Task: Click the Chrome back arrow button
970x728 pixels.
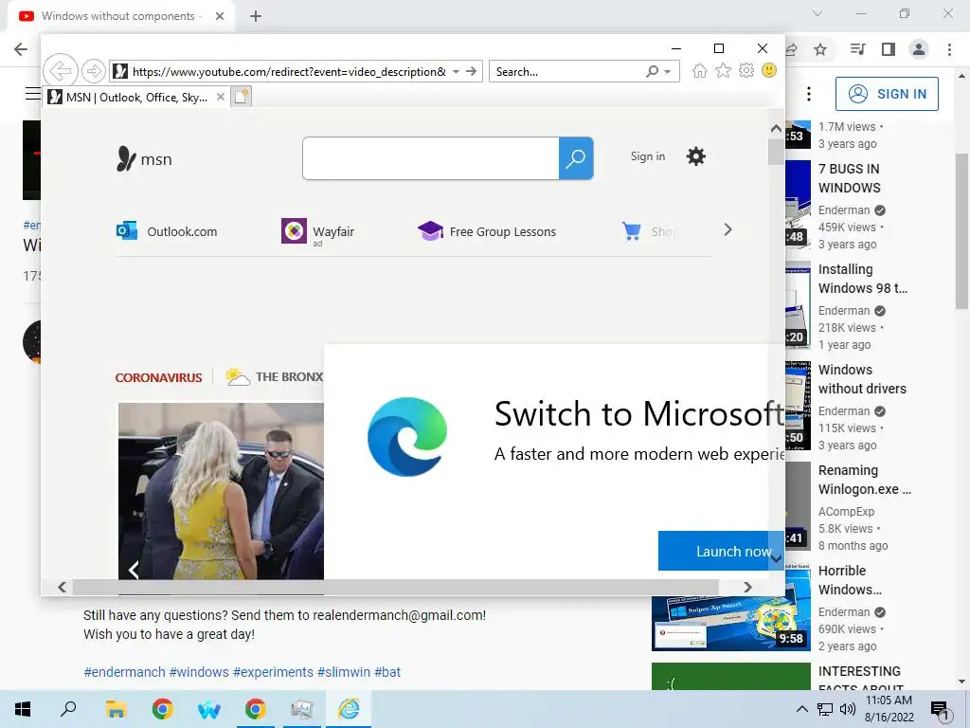Action: (21, 49)
